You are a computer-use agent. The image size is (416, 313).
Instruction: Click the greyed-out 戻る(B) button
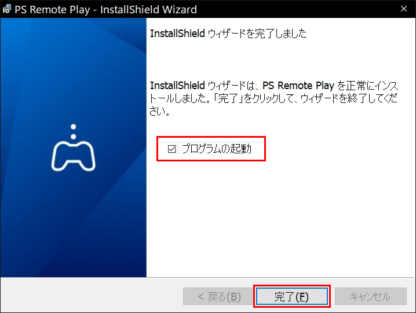point(218,296)
